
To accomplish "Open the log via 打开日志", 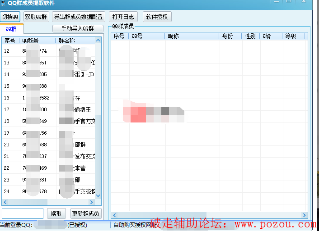I will (x=123, y=17).
